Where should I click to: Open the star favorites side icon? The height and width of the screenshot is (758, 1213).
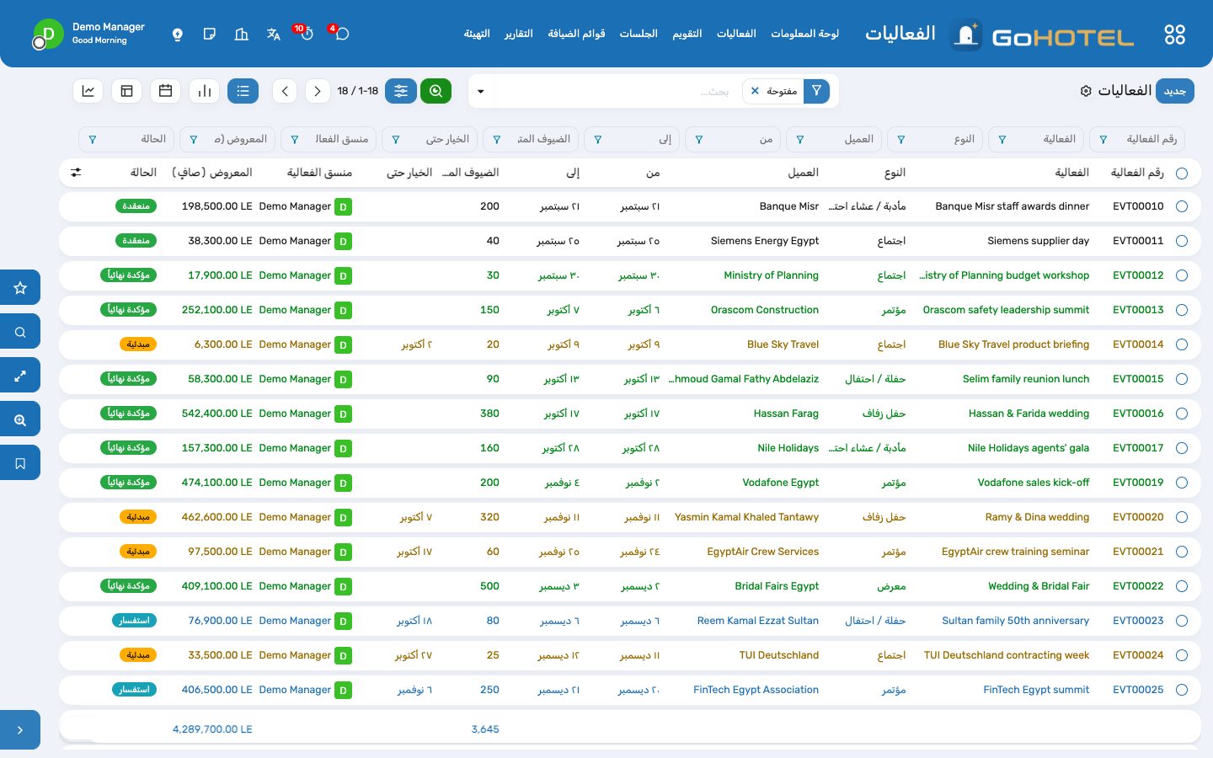20,288
